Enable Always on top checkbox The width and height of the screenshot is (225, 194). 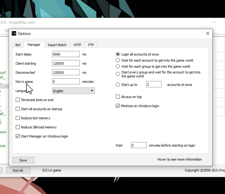118,97
